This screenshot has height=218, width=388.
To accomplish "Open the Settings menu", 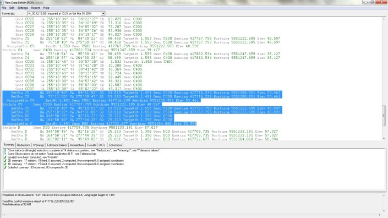I will click(x=23, y=8).
